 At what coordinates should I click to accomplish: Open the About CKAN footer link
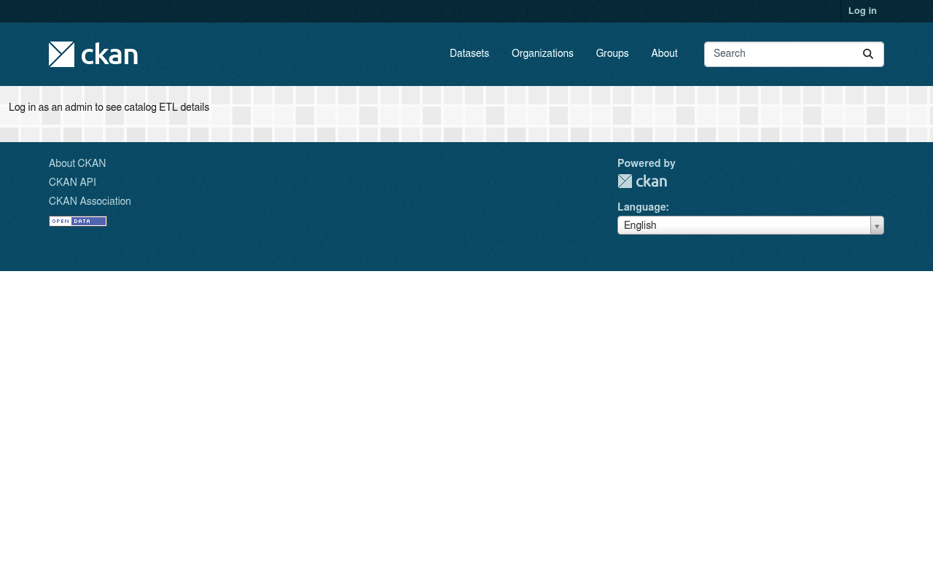(x=77, y=164)
